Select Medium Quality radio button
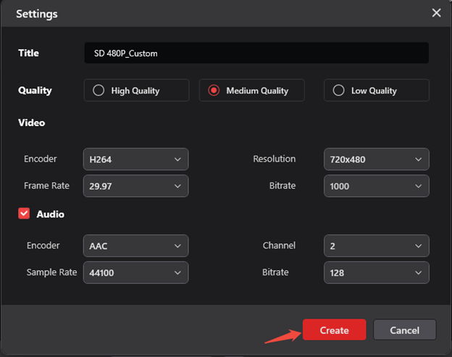The height and width of the screenshot is (357, 452). pos(214,91)
